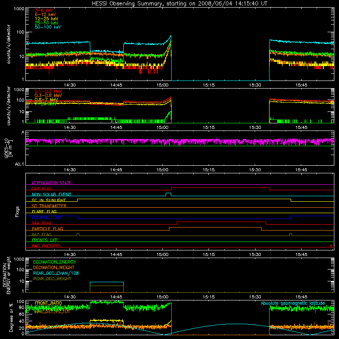Screen dimensions: 339x339
Task: Click the Degrees or % axis label
Action: point(11,317)
